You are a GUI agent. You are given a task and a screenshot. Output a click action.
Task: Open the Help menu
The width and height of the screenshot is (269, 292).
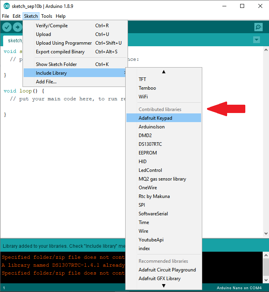pos(60,16)
